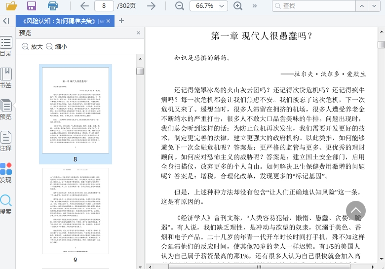Click the attribution 拉尔夫·沃尔多·爱默生
Screen dimensions: 385x269
pyautogui.click(x=330, y=74)
